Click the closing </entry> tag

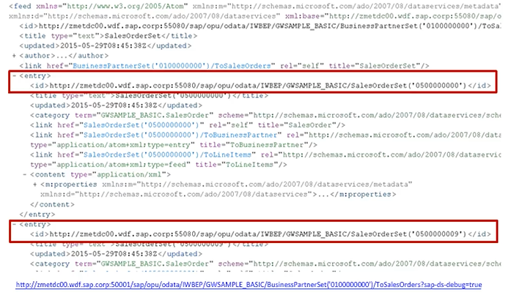(x=37, y=214)
